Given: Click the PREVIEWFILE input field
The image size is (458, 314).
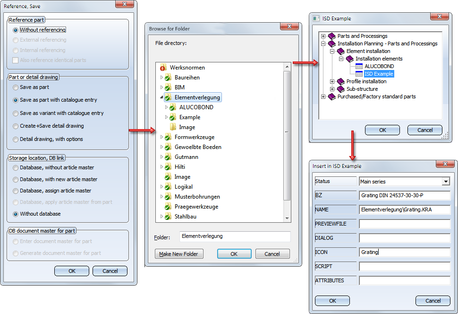Looking at the screenshot, I should 405,224.
